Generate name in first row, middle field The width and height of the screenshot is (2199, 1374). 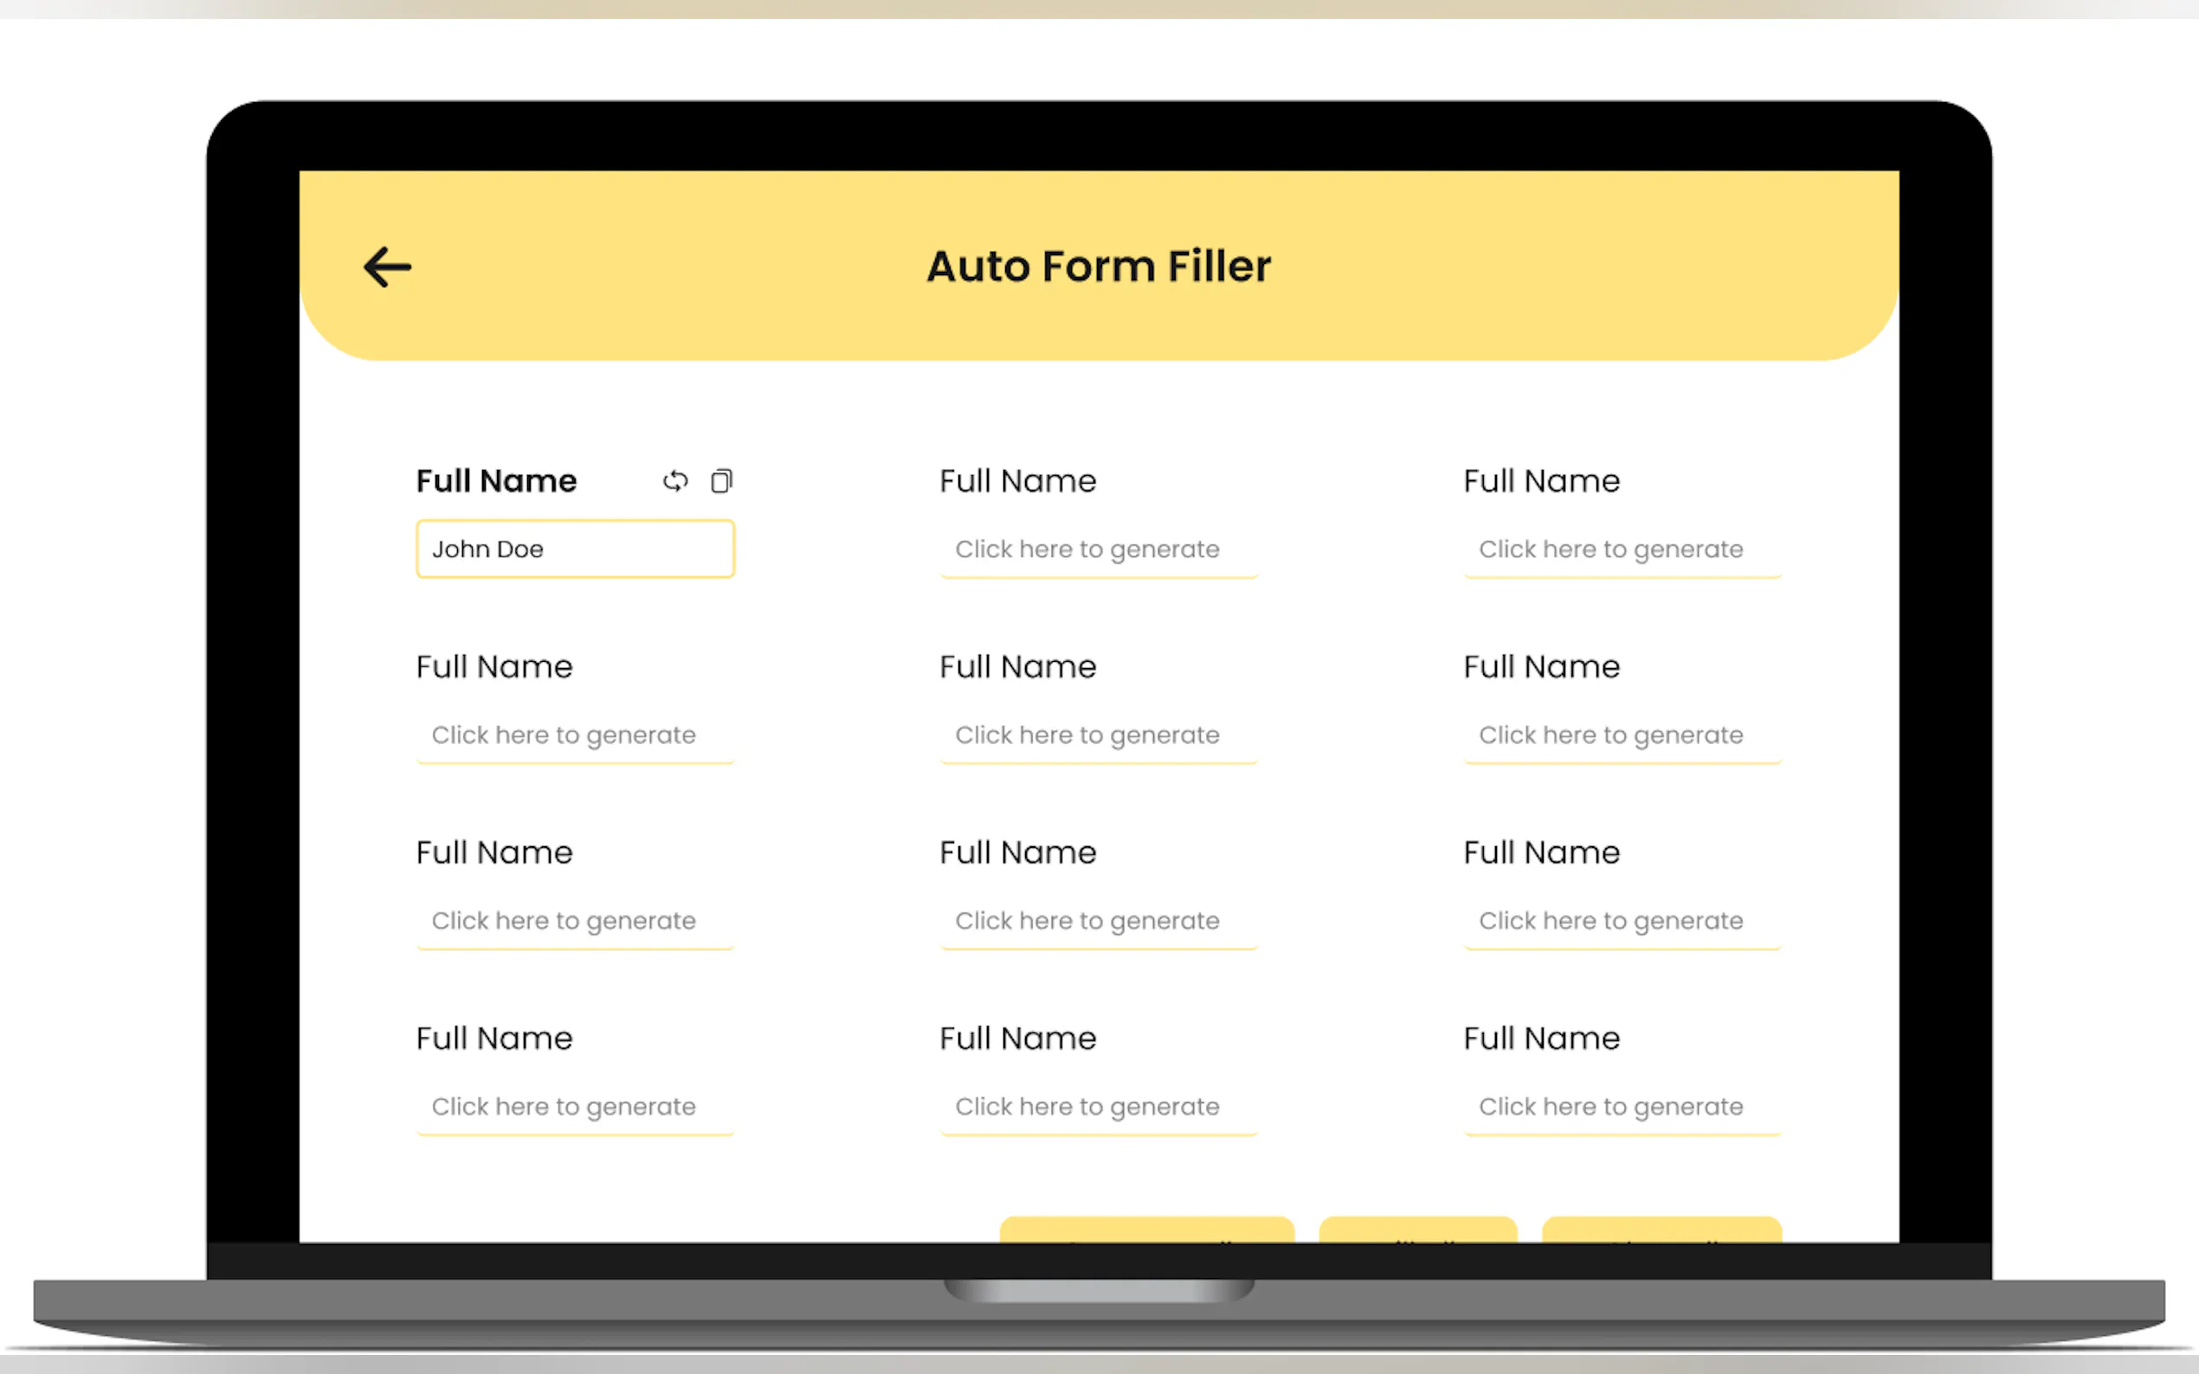click(x=1098, y=549)
